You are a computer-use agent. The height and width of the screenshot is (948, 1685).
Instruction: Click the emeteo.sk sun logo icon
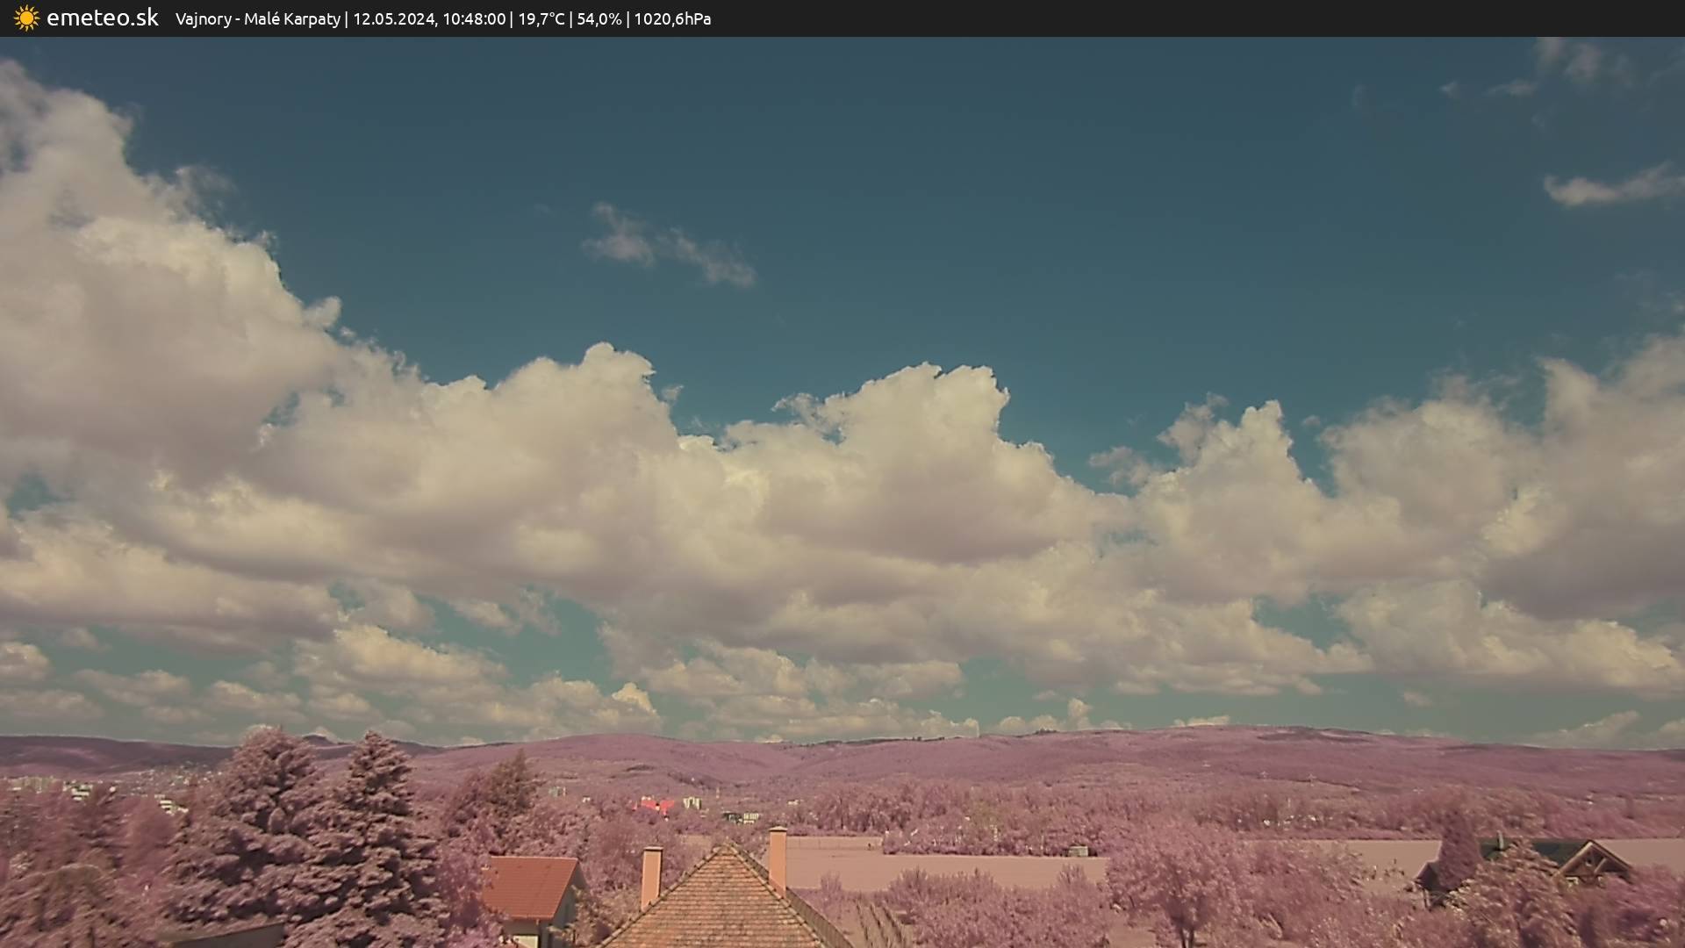point(26,18)
